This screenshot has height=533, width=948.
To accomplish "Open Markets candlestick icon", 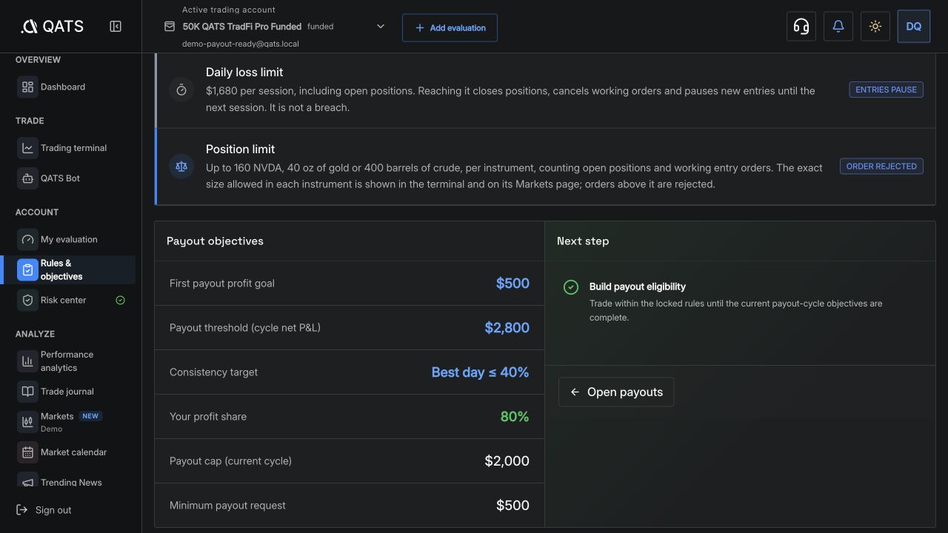I will pyautogui.click(x=27, y=422).
